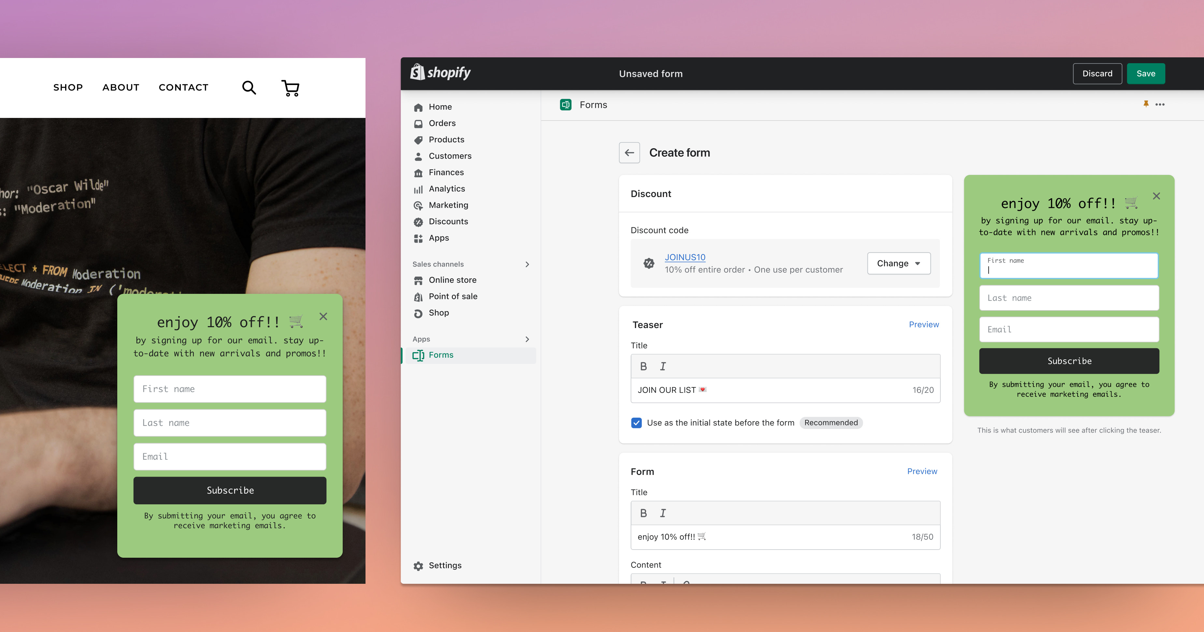Click Save button for unsaved form

(1145, 73)
